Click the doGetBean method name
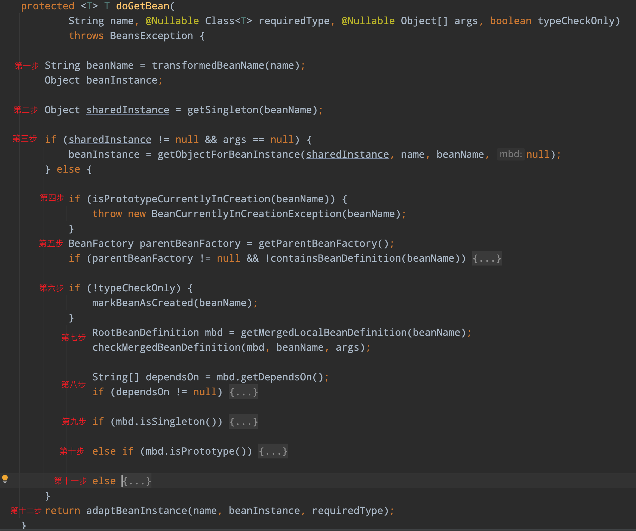The image size is (636, 531). coord(142,6)
